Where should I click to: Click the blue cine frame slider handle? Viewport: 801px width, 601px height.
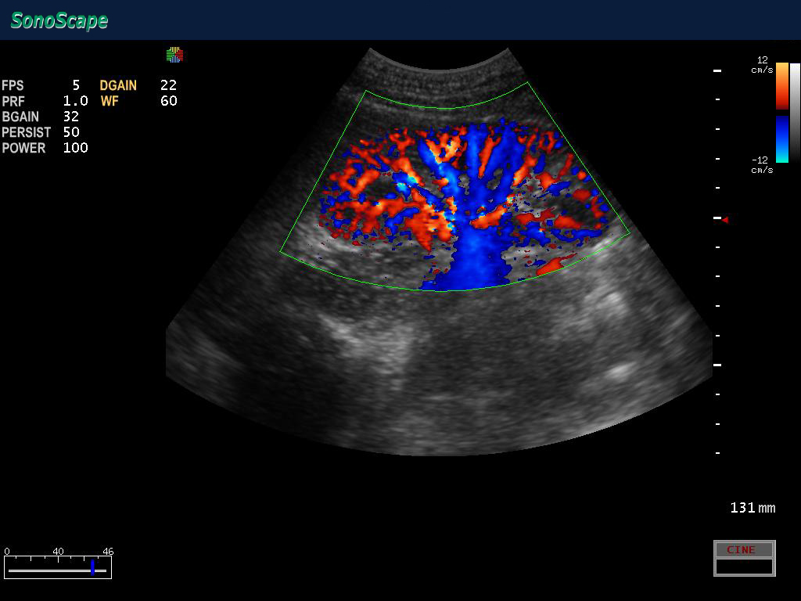click(92, 567)
